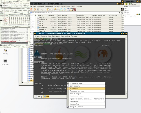Select the ls folder in Konqueror's tree

30,81
